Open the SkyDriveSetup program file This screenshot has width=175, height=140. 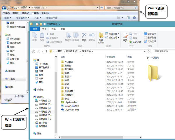(x=71, y=109)
